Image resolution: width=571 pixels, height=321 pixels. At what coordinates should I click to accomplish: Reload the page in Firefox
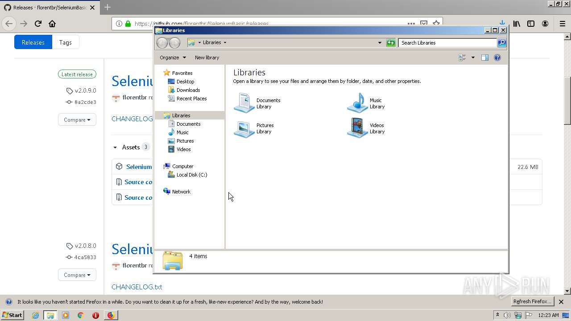[x=38, y=24]
